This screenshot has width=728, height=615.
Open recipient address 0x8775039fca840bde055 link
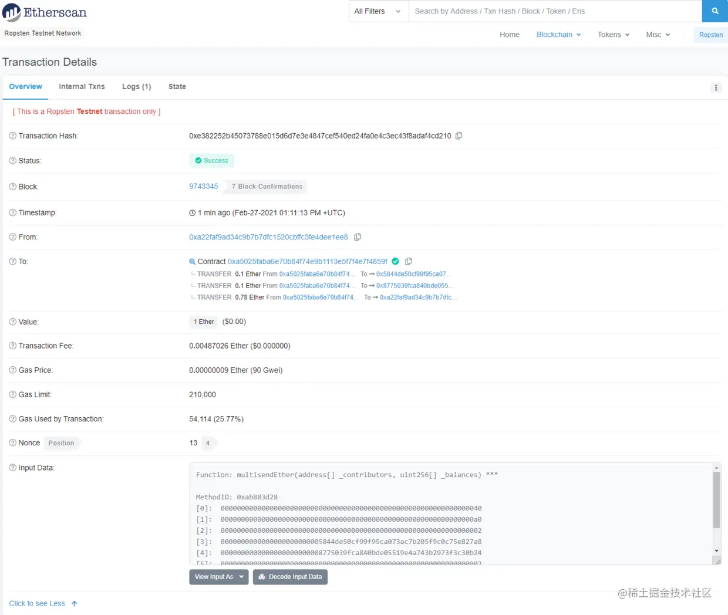point(415,286)
